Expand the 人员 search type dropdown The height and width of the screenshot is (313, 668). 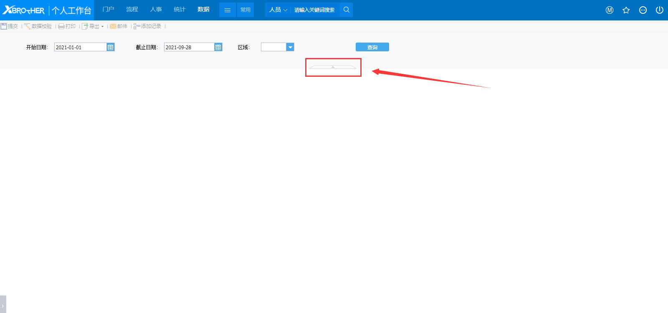[x=278, y=10]
